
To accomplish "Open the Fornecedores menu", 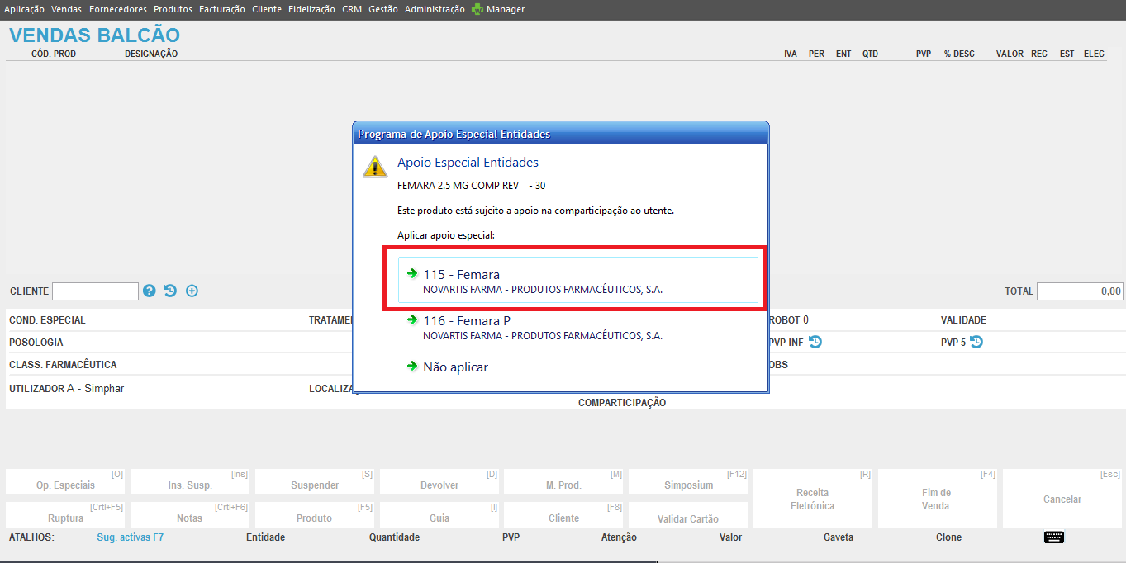I will click(x=118, y=9).
